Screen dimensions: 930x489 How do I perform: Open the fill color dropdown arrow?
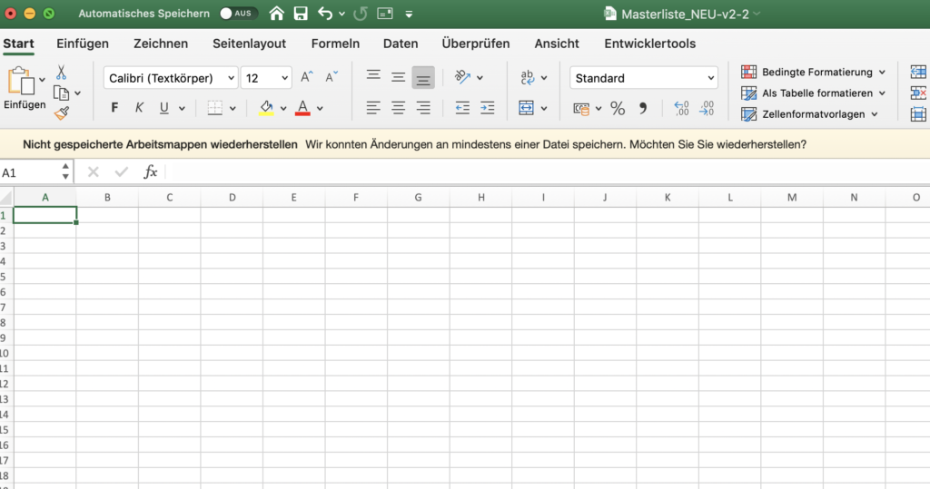pyautogui.click(x=283, y=109)
